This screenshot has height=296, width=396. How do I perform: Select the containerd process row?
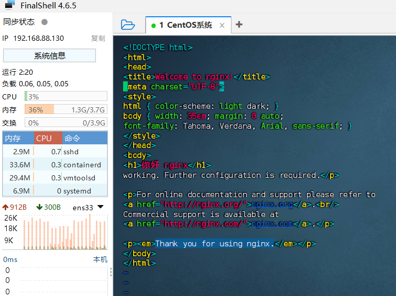click(55, 165)
